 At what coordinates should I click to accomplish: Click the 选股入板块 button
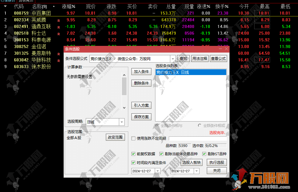tap(191, 162)
